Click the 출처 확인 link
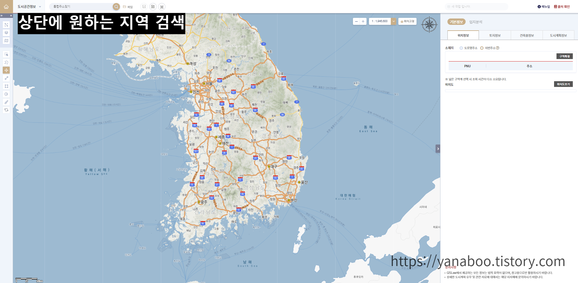The image size is (578, 283). coord(562,7)
